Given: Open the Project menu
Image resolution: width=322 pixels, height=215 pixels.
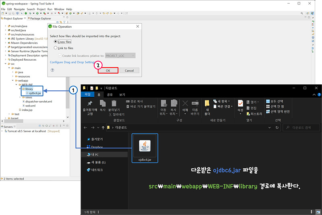Looking at the screenshot, I should tap(41, 9).
